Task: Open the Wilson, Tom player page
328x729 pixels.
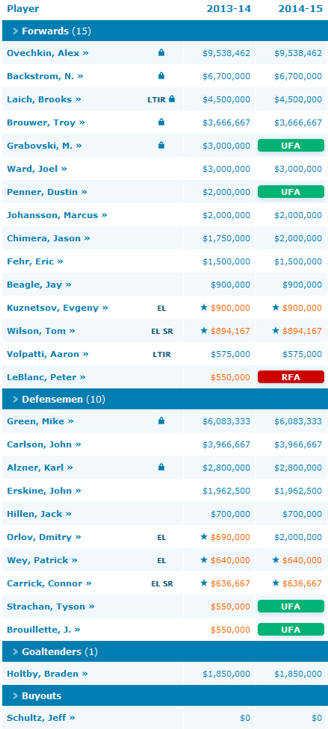Action: pos(41,331)
